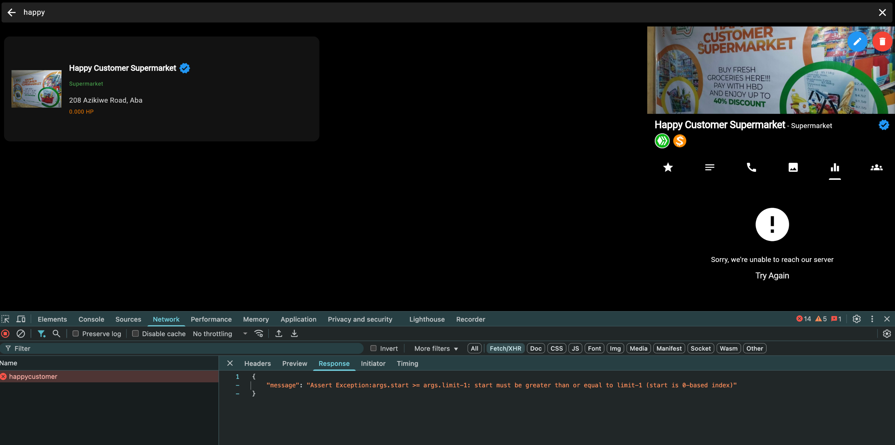
Task: Switch to the Performance tab
Action: (211, 319)
